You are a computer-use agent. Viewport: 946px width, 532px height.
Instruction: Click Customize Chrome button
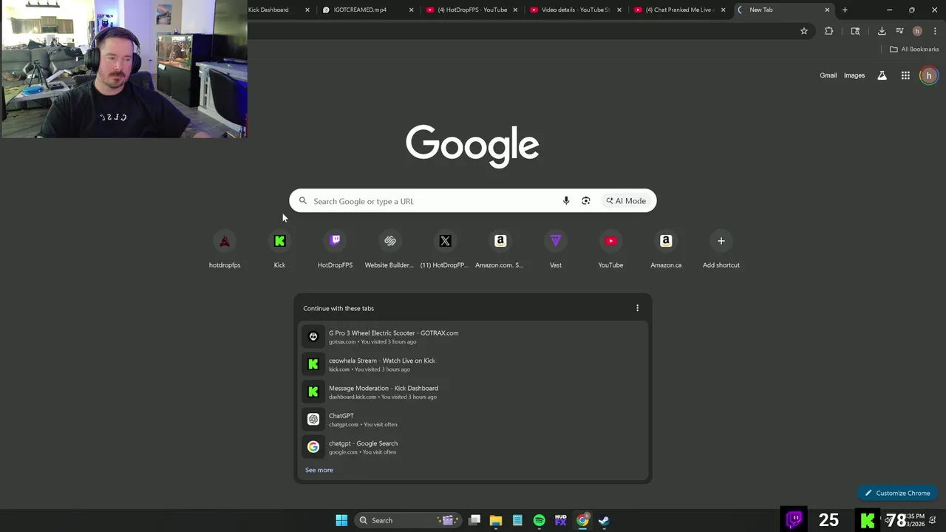(898, 493)
